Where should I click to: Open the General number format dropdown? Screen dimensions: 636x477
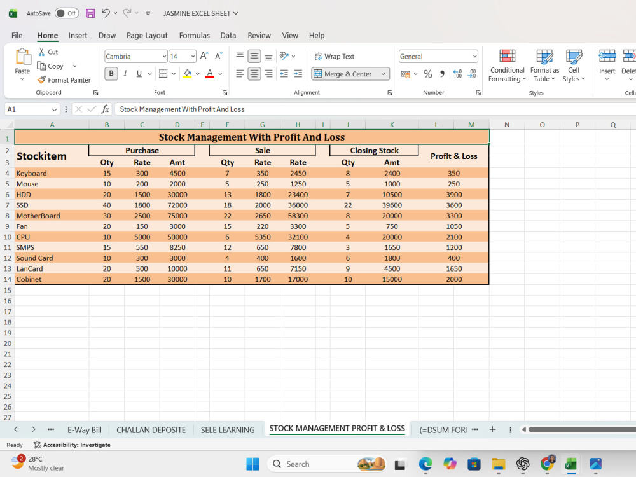pyautogui.click(x=474, y=57)
